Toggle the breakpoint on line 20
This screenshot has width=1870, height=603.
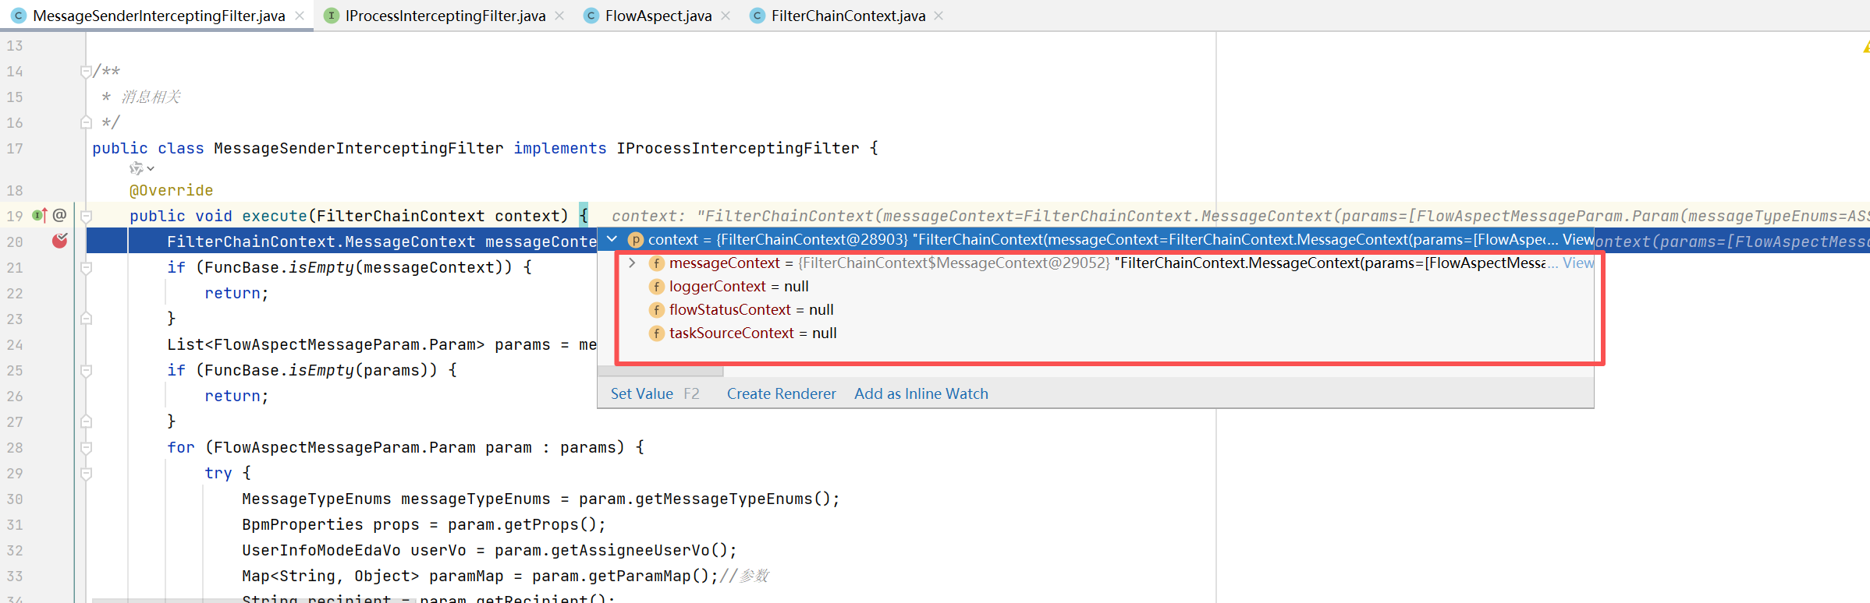[59, 242]
